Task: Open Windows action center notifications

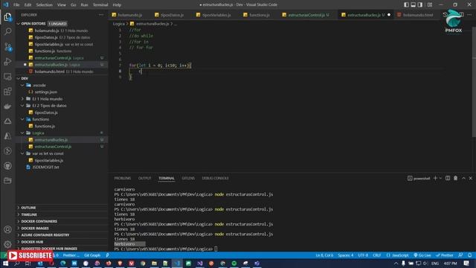Action: 466,263
